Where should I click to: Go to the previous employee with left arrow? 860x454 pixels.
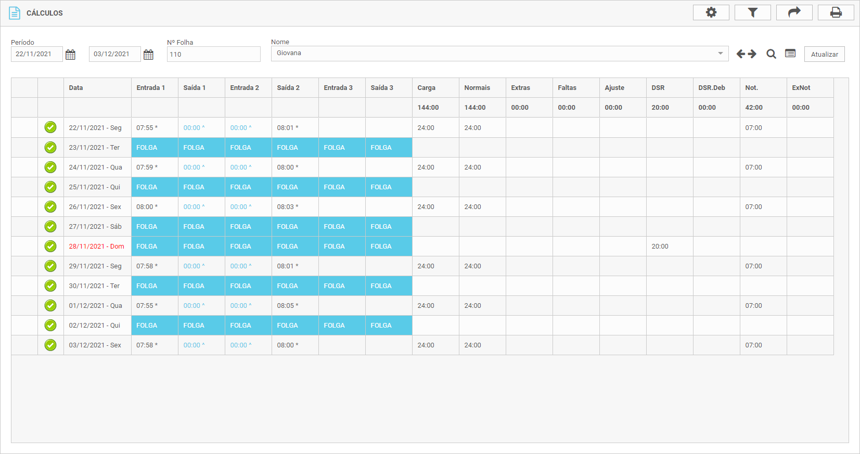coord(741,54)
